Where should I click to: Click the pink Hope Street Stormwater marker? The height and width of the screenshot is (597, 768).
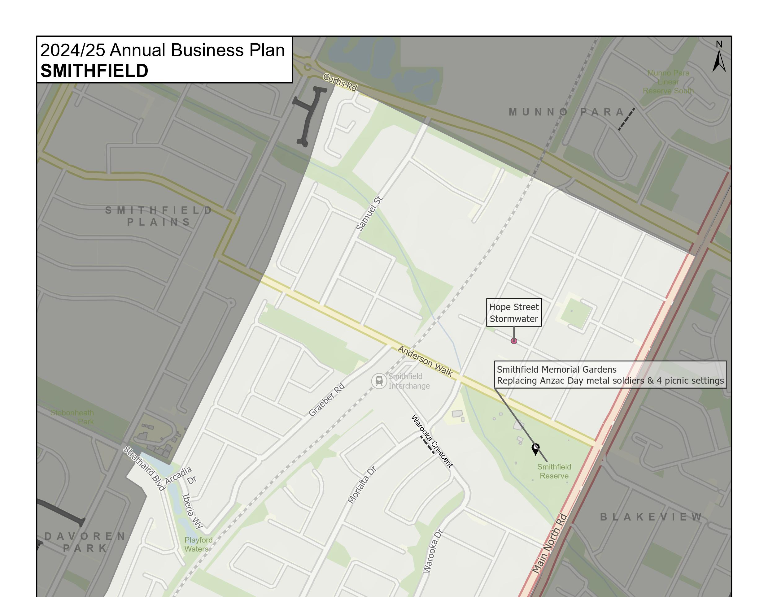[514, 340]
